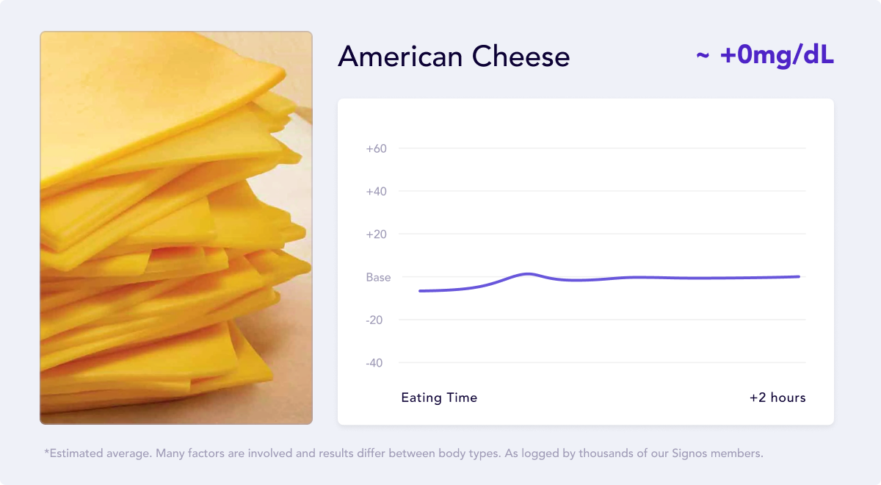Click the +60 horizontal gridline
881x485 pixels.
pos(602,148)
